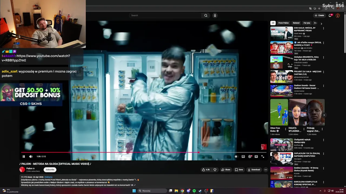Open PROJEKT ZA 5 MLN video title
The height and width of the screenshot is (194, 346).
[308, 73]
